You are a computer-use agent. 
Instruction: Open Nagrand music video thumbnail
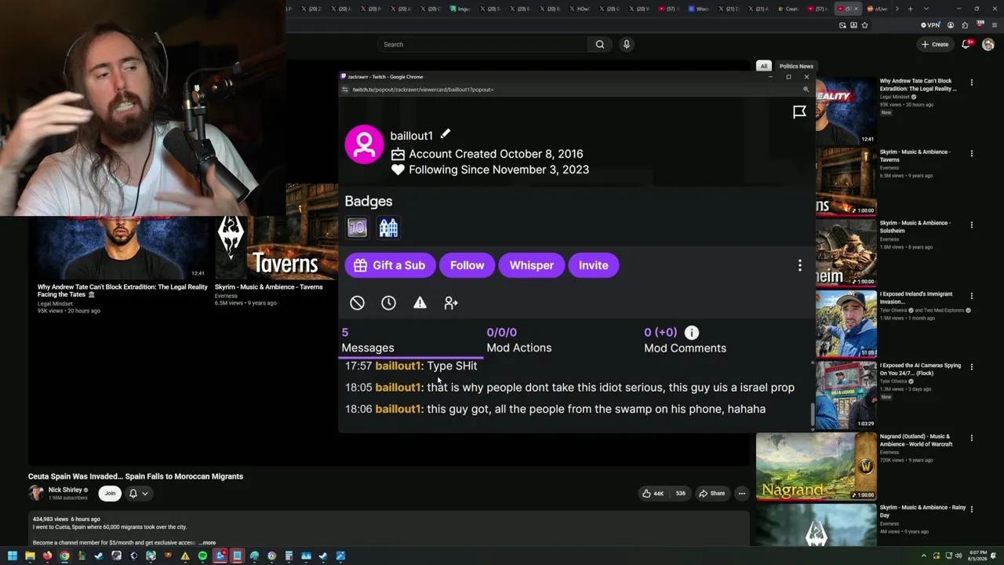click(x=816, y=466)
